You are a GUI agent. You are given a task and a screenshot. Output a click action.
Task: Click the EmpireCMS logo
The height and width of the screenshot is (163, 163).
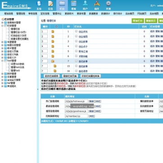click(x=16, y=6)
